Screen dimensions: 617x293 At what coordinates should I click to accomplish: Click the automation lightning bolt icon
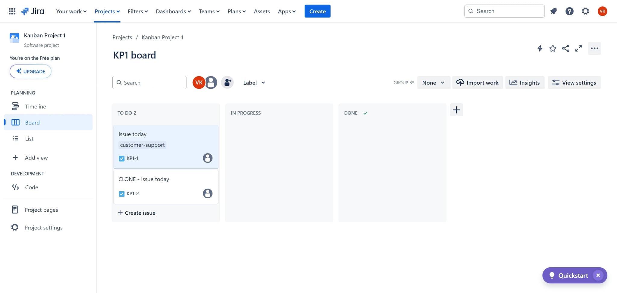(x=540, y=49)
